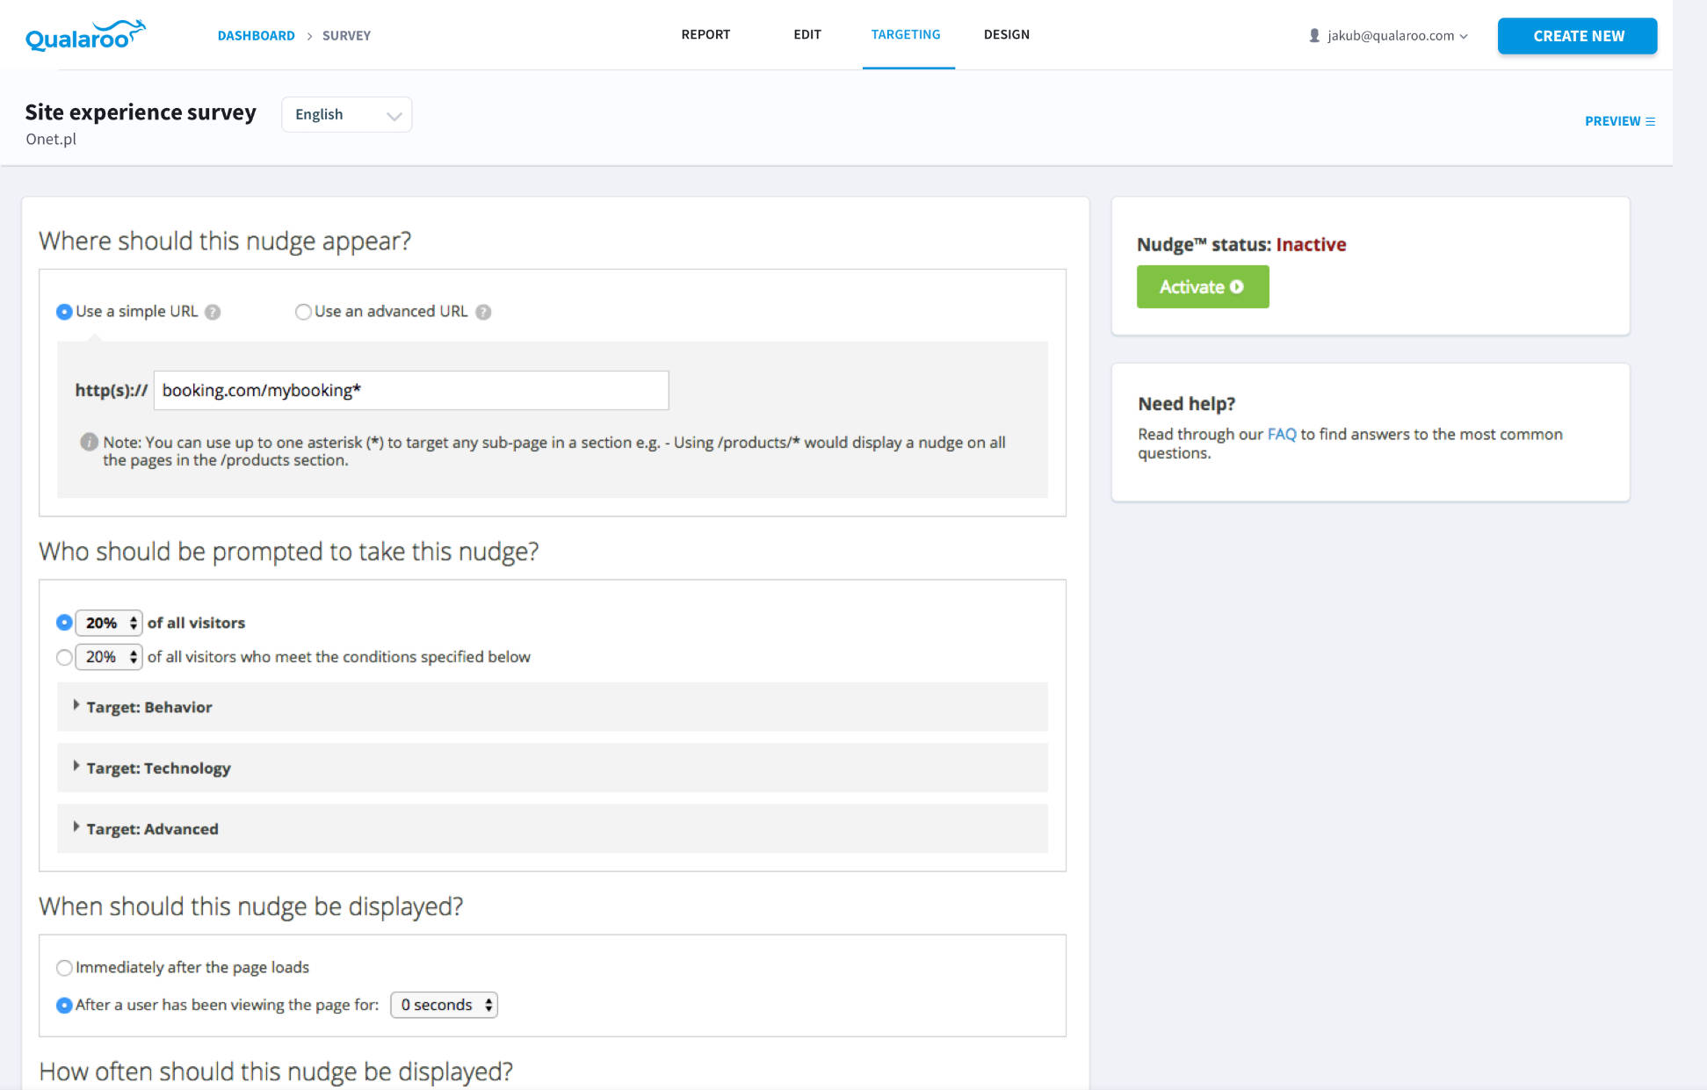This screenshot has width=1707, height=1090.
Task: Select the Use an advanced URL option
Action: point(303,312)
